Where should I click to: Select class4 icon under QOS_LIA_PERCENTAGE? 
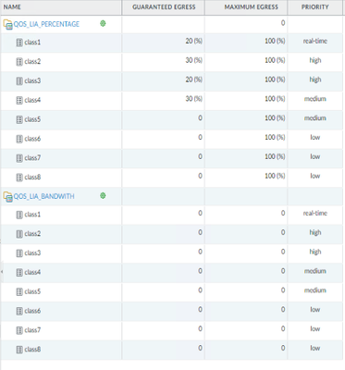point(19,100)
